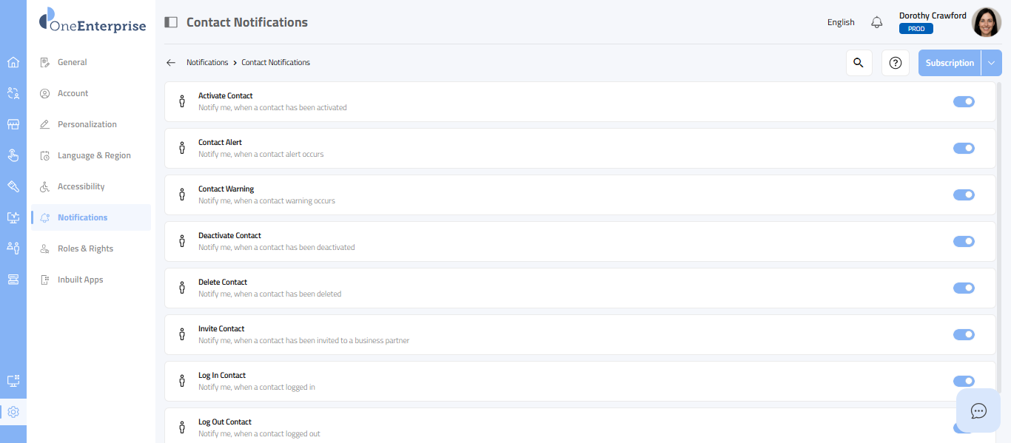The image size is (1011, 443).
Task: Open the English language selector
Action: [841, 22]
